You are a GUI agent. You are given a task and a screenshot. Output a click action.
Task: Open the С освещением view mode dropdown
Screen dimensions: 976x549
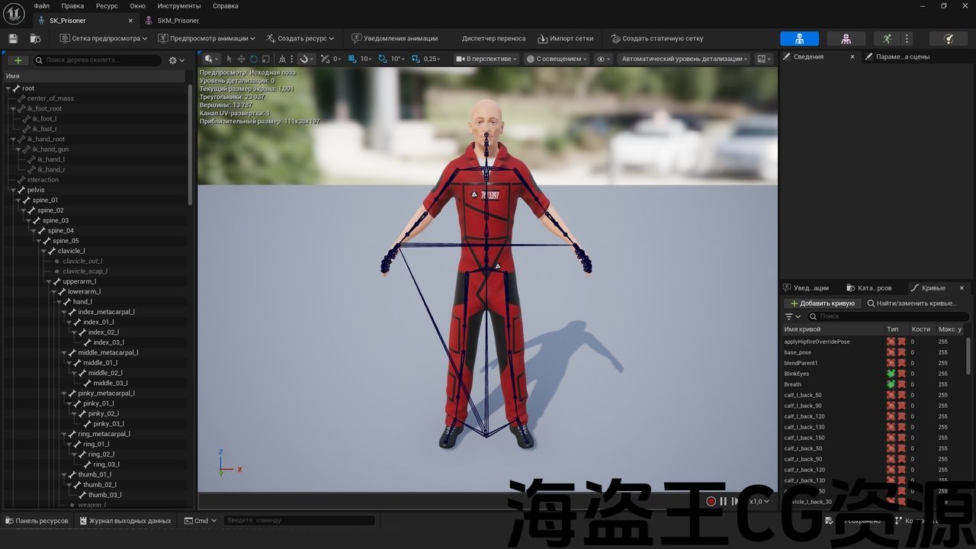(557, 59)
